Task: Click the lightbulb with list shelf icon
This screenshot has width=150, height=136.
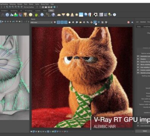Action: 110,15
